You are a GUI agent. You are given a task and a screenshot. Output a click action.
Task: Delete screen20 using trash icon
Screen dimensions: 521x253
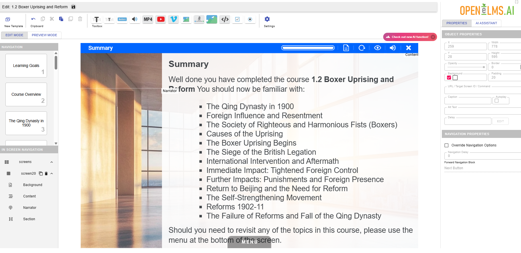[46, 174]
